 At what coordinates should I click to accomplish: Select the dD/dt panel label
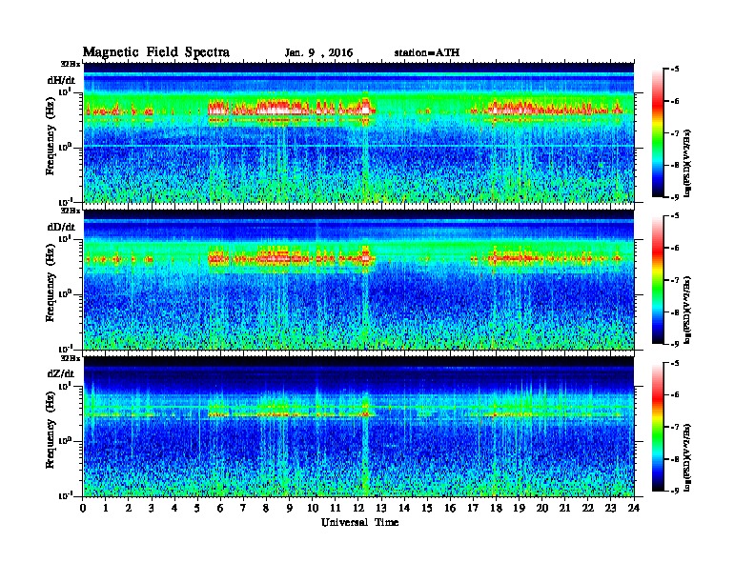(61, 227)
